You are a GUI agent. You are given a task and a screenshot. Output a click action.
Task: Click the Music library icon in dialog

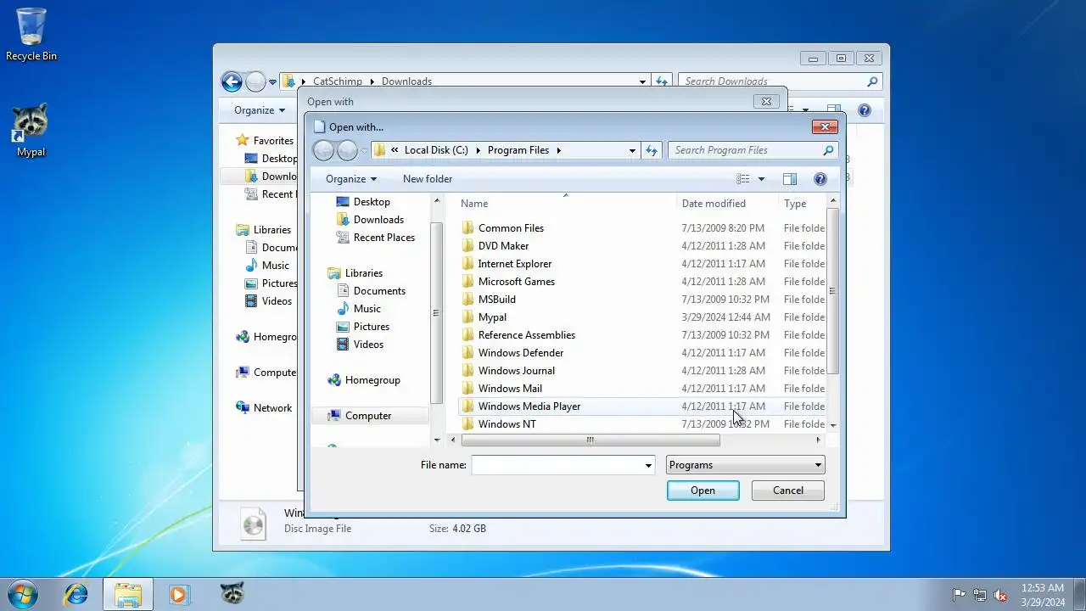(x=343, y=309)
